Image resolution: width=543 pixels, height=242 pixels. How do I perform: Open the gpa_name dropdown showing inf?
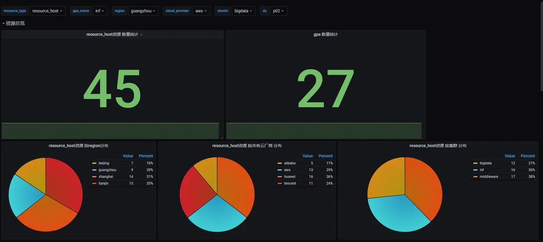click(x=100, y=11)
